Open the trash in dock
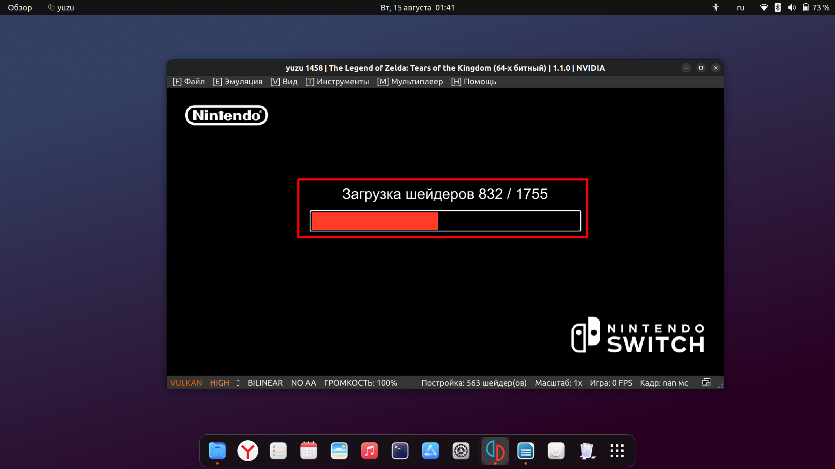835x469 pixels. 587,451
